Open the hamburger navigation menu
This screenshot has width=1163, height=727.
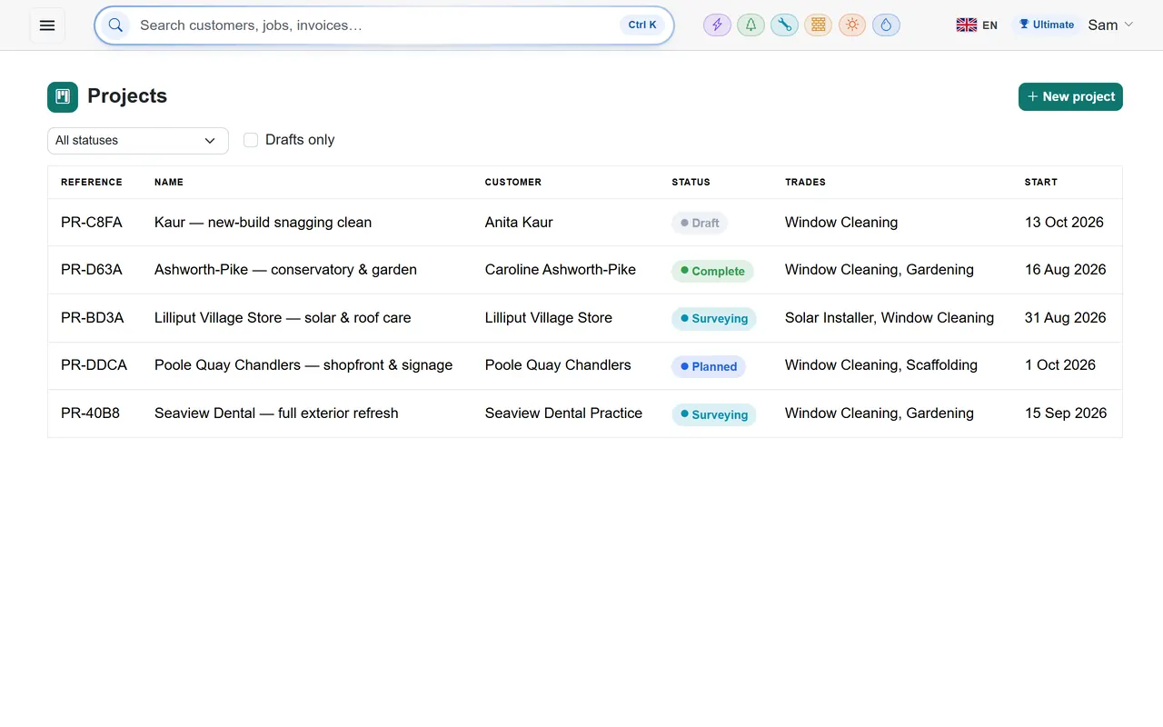47,25
